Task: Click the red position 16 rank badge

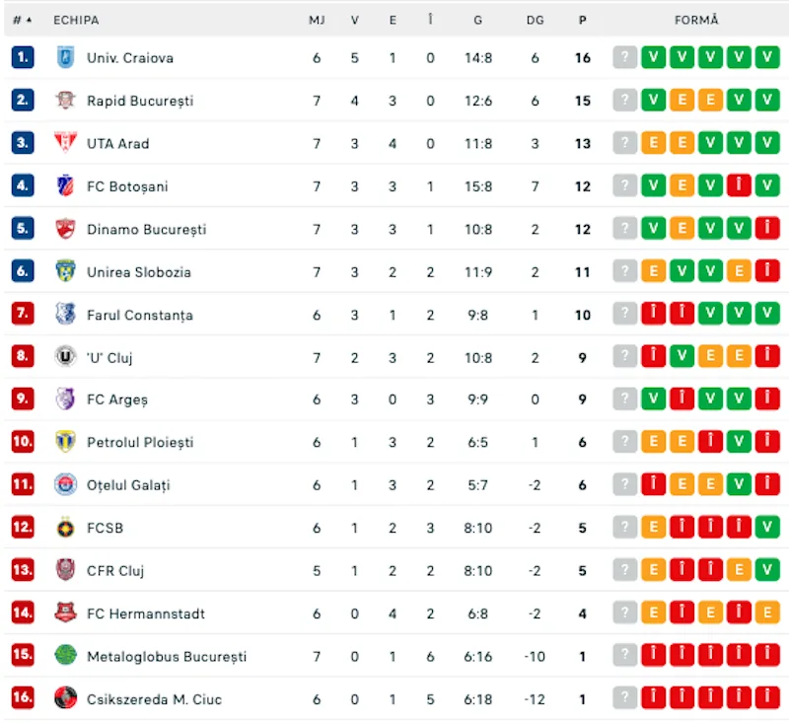Action: click(23, 699)
